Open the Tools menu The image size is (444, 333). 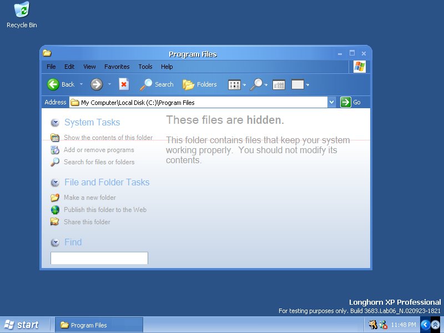tap(145, 67)
